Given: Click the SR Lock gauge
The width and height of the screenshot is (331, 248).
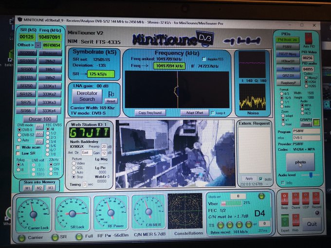Looking at the screenshot, I should click(x=73, y=213).
